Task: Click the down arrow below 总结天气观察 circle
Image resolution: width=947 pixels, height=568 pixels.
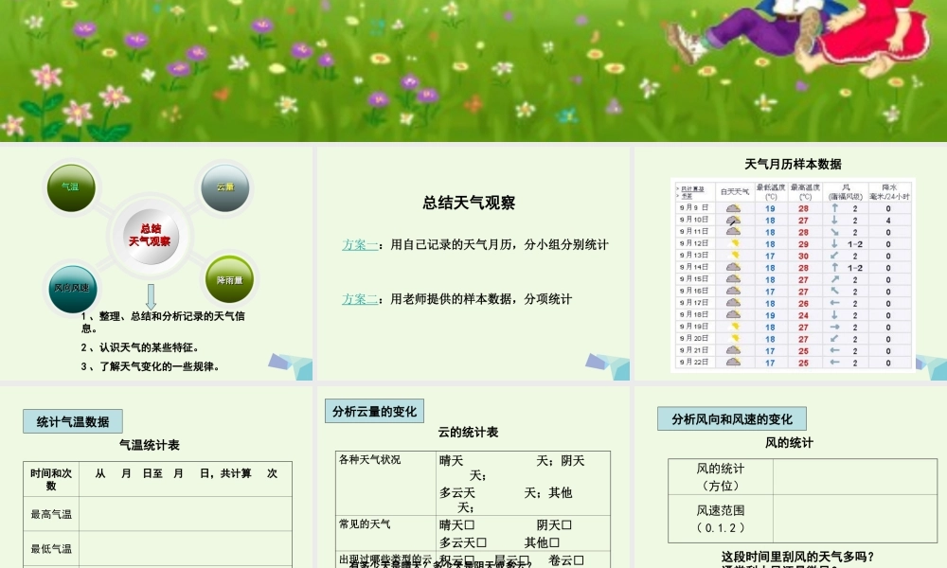Action: pos(151,297)
